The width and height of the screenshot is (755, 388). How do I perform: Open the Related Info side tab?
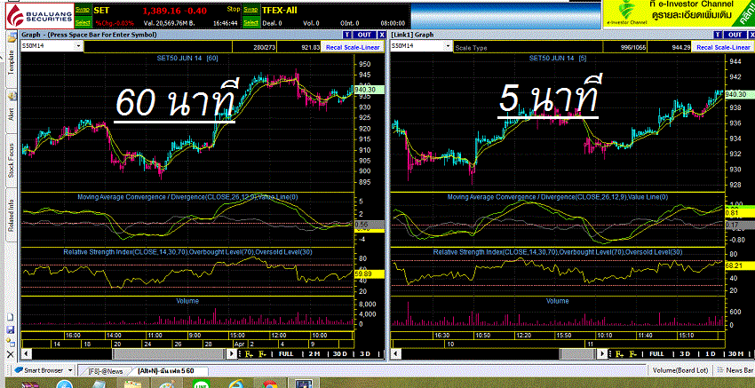pyautogui.click(x=12, y=213)
